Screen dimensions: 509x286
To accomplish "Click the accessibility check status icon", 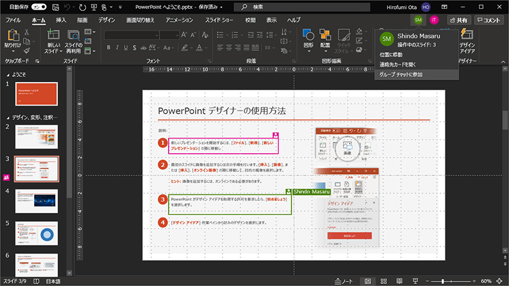I will click(x=36, y=281).
